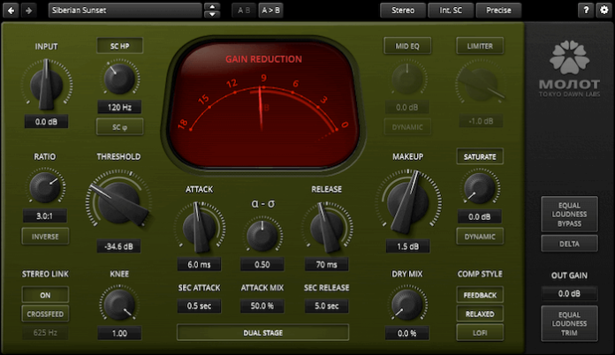Screen dimensions: 615x355
Task: Click the Mid EQ 0.0 dB value field
Action: (407, 107)
